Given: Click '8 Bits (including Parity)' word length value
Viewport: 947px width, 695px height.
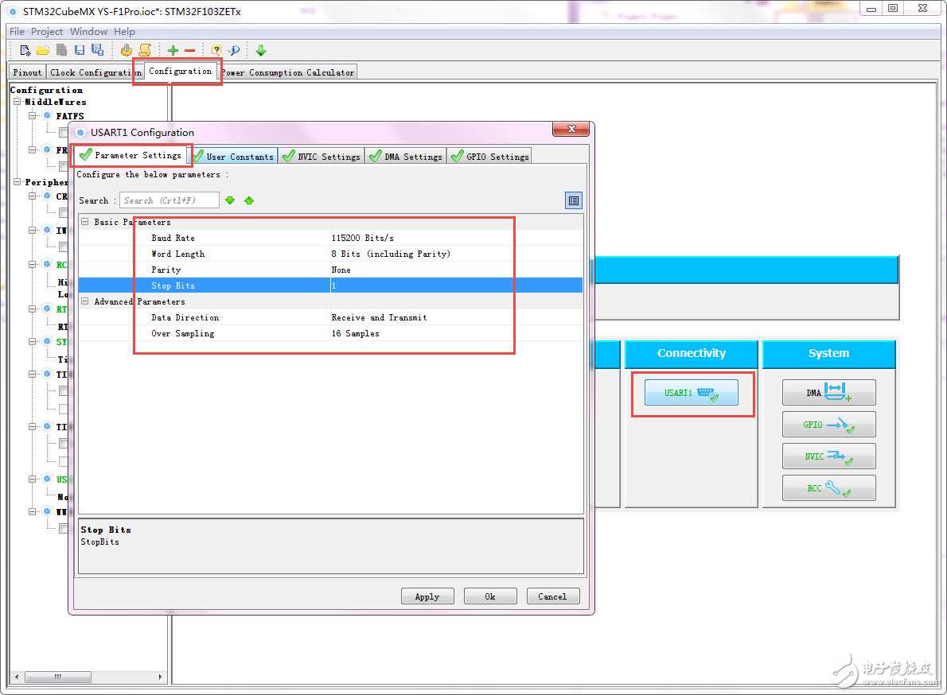Looking at the screenshot, I should click(x=391, y=254).
